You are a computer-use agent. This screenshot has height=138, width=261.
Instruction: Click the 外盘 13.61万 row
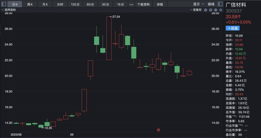[235, 58]
